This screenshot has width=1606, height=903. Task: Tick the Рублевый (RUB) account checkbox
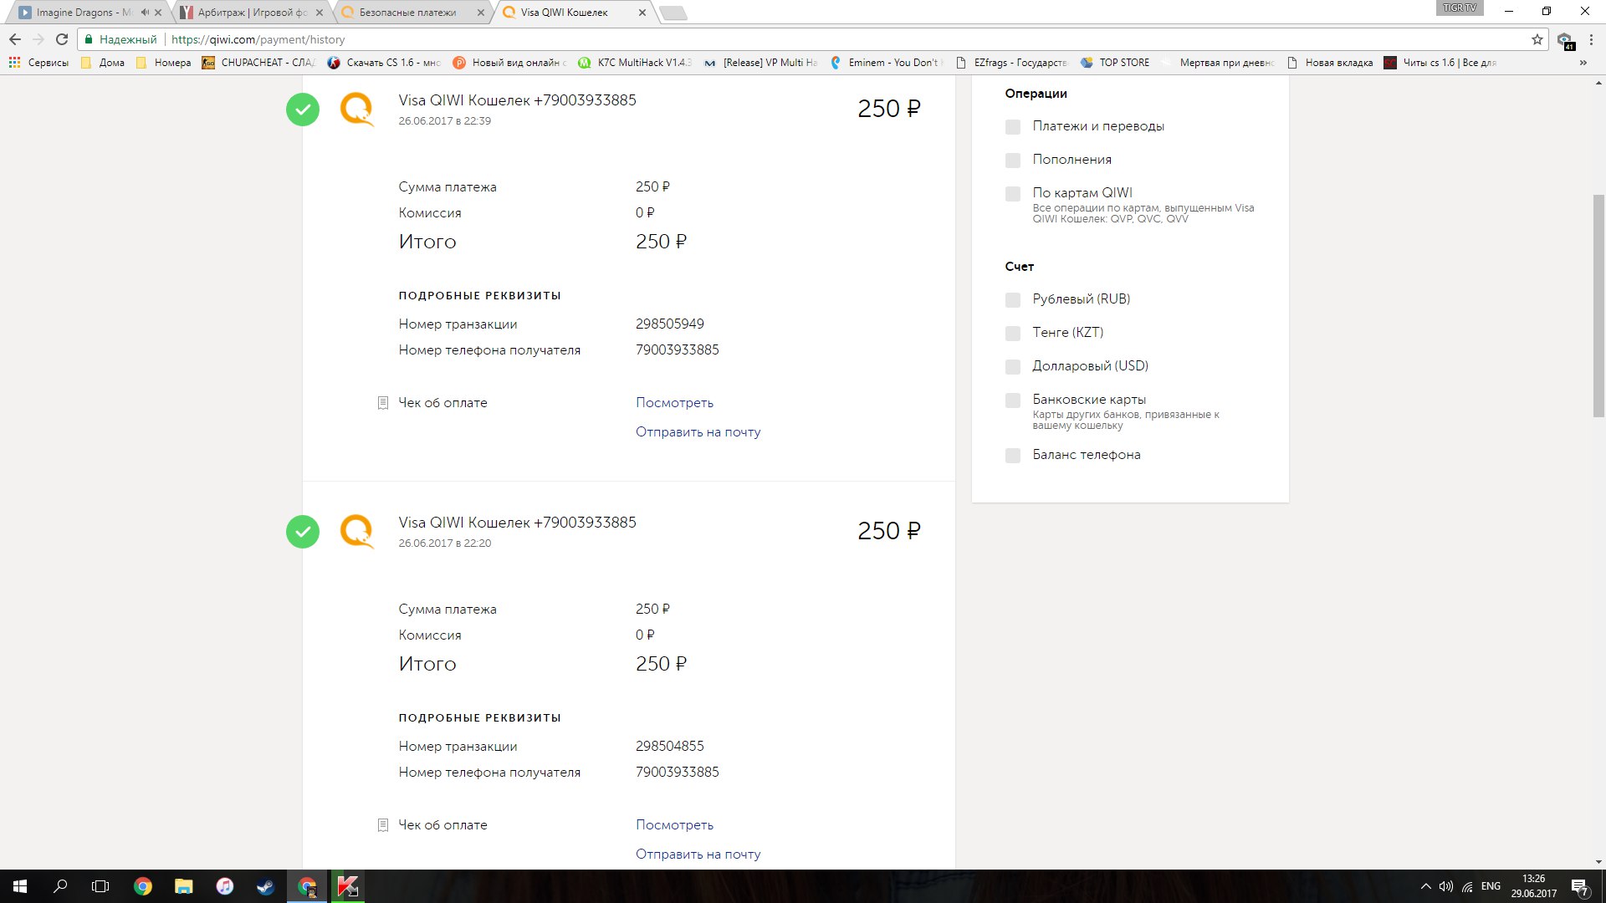1013,300
